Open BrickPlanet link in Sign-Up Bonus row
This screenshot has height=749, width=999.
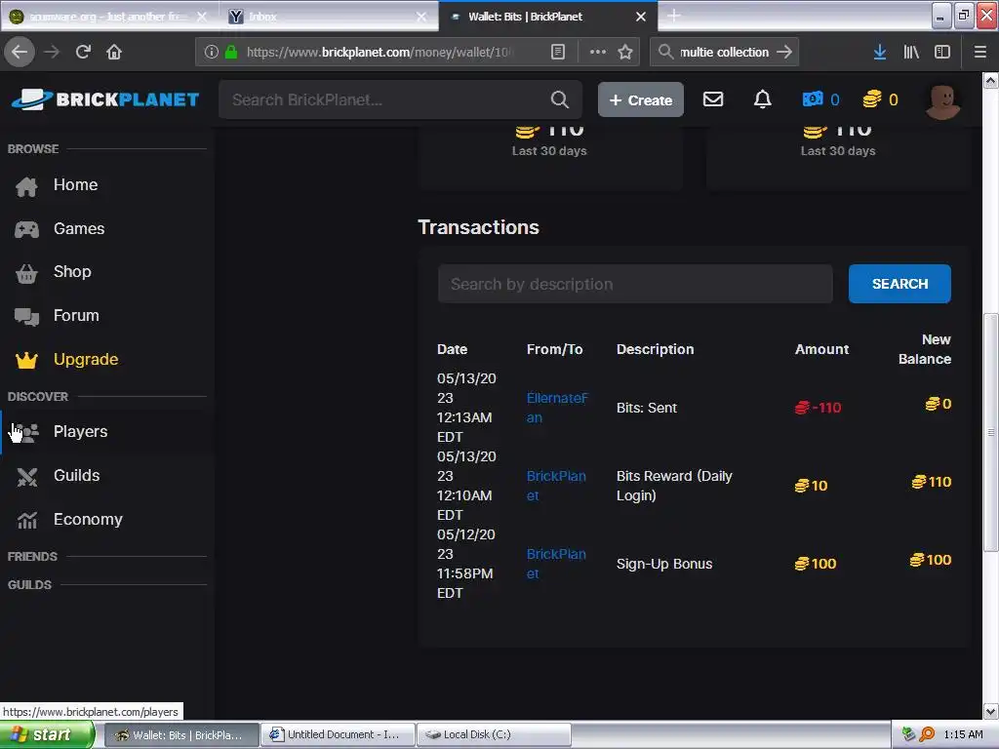point(556,564)
